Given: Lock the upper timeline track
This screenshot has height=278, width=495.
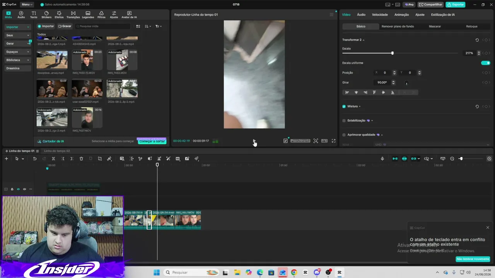Looking at the screenshot, I should (12, 189).
